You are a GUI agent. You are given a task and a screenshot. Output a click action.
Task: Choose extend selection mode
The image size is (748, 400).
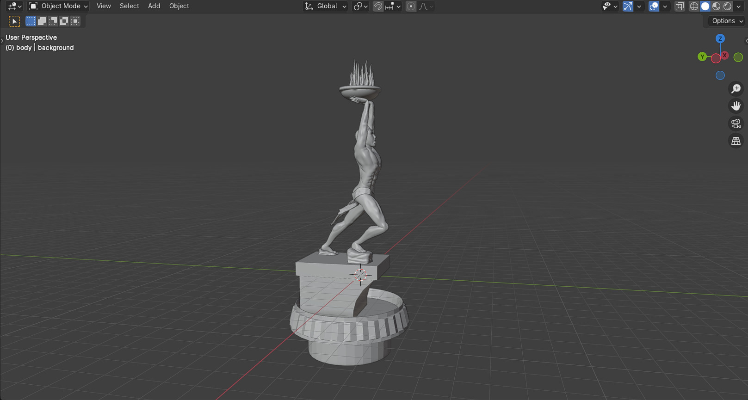click(x=42, y=21)
